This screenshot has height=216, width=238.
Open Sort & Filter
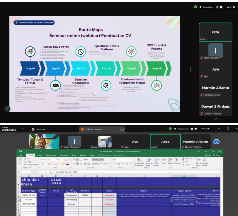pos(198,162)
